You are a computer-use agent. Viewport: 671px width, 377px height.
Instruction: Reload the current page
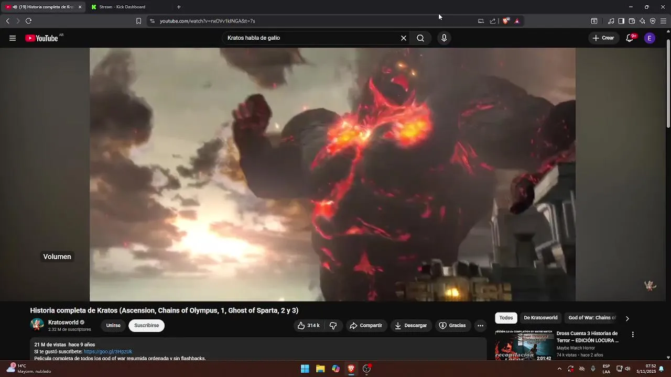point(28,21)
